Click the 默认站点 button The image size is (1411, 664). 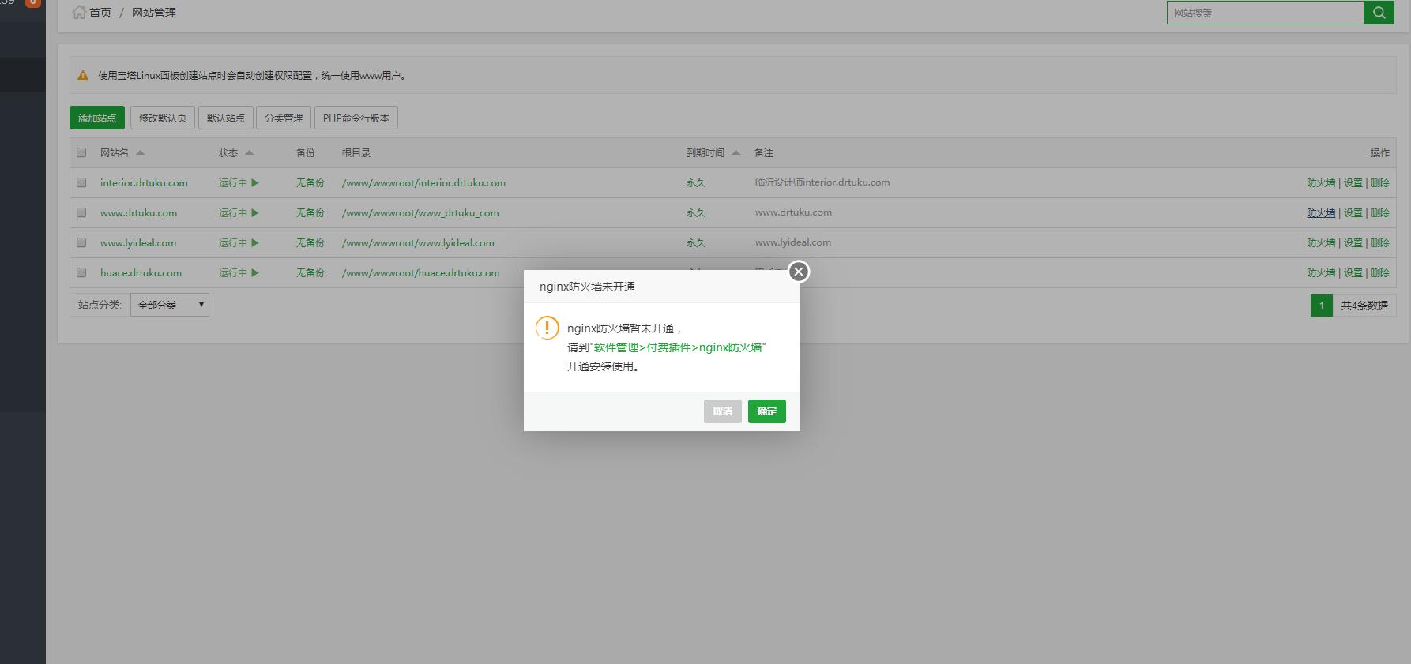click(226, 118)
